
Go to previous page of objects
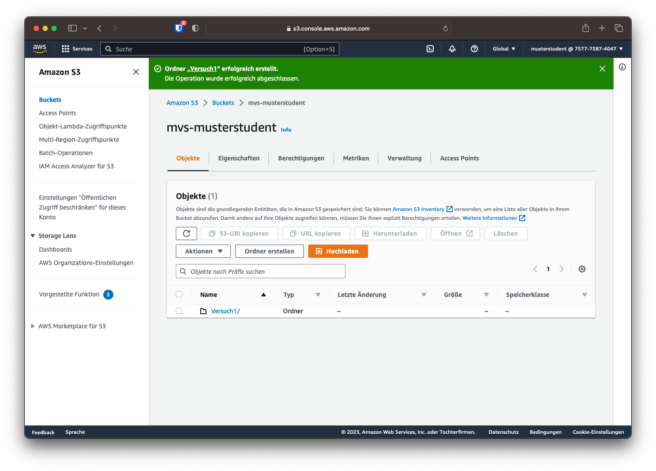coord(535,269)
